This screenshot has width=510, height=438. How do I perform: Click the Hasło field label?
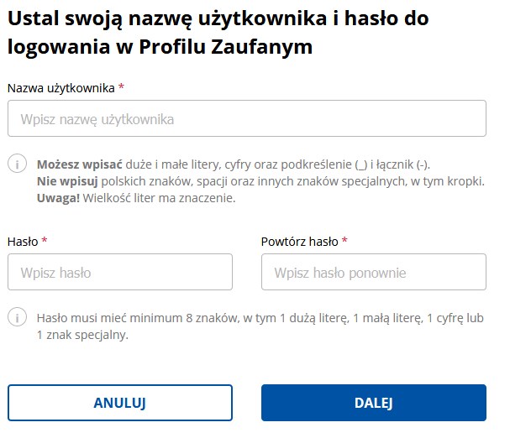click(x=23, y=242)
